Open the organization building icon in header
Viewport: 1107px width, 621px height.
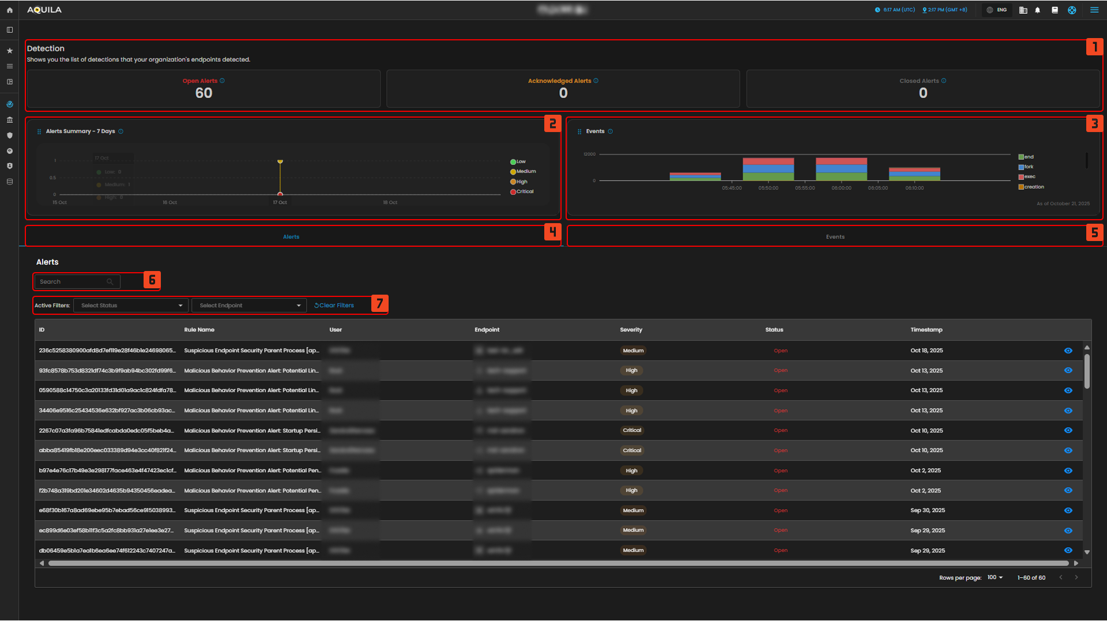tap(1023, 10)
